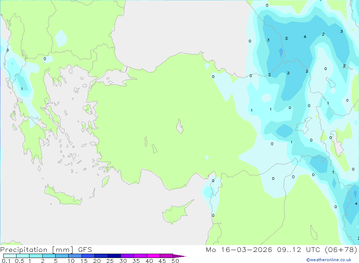Click the '(06+78)' forecast run text

coord(341,250)
